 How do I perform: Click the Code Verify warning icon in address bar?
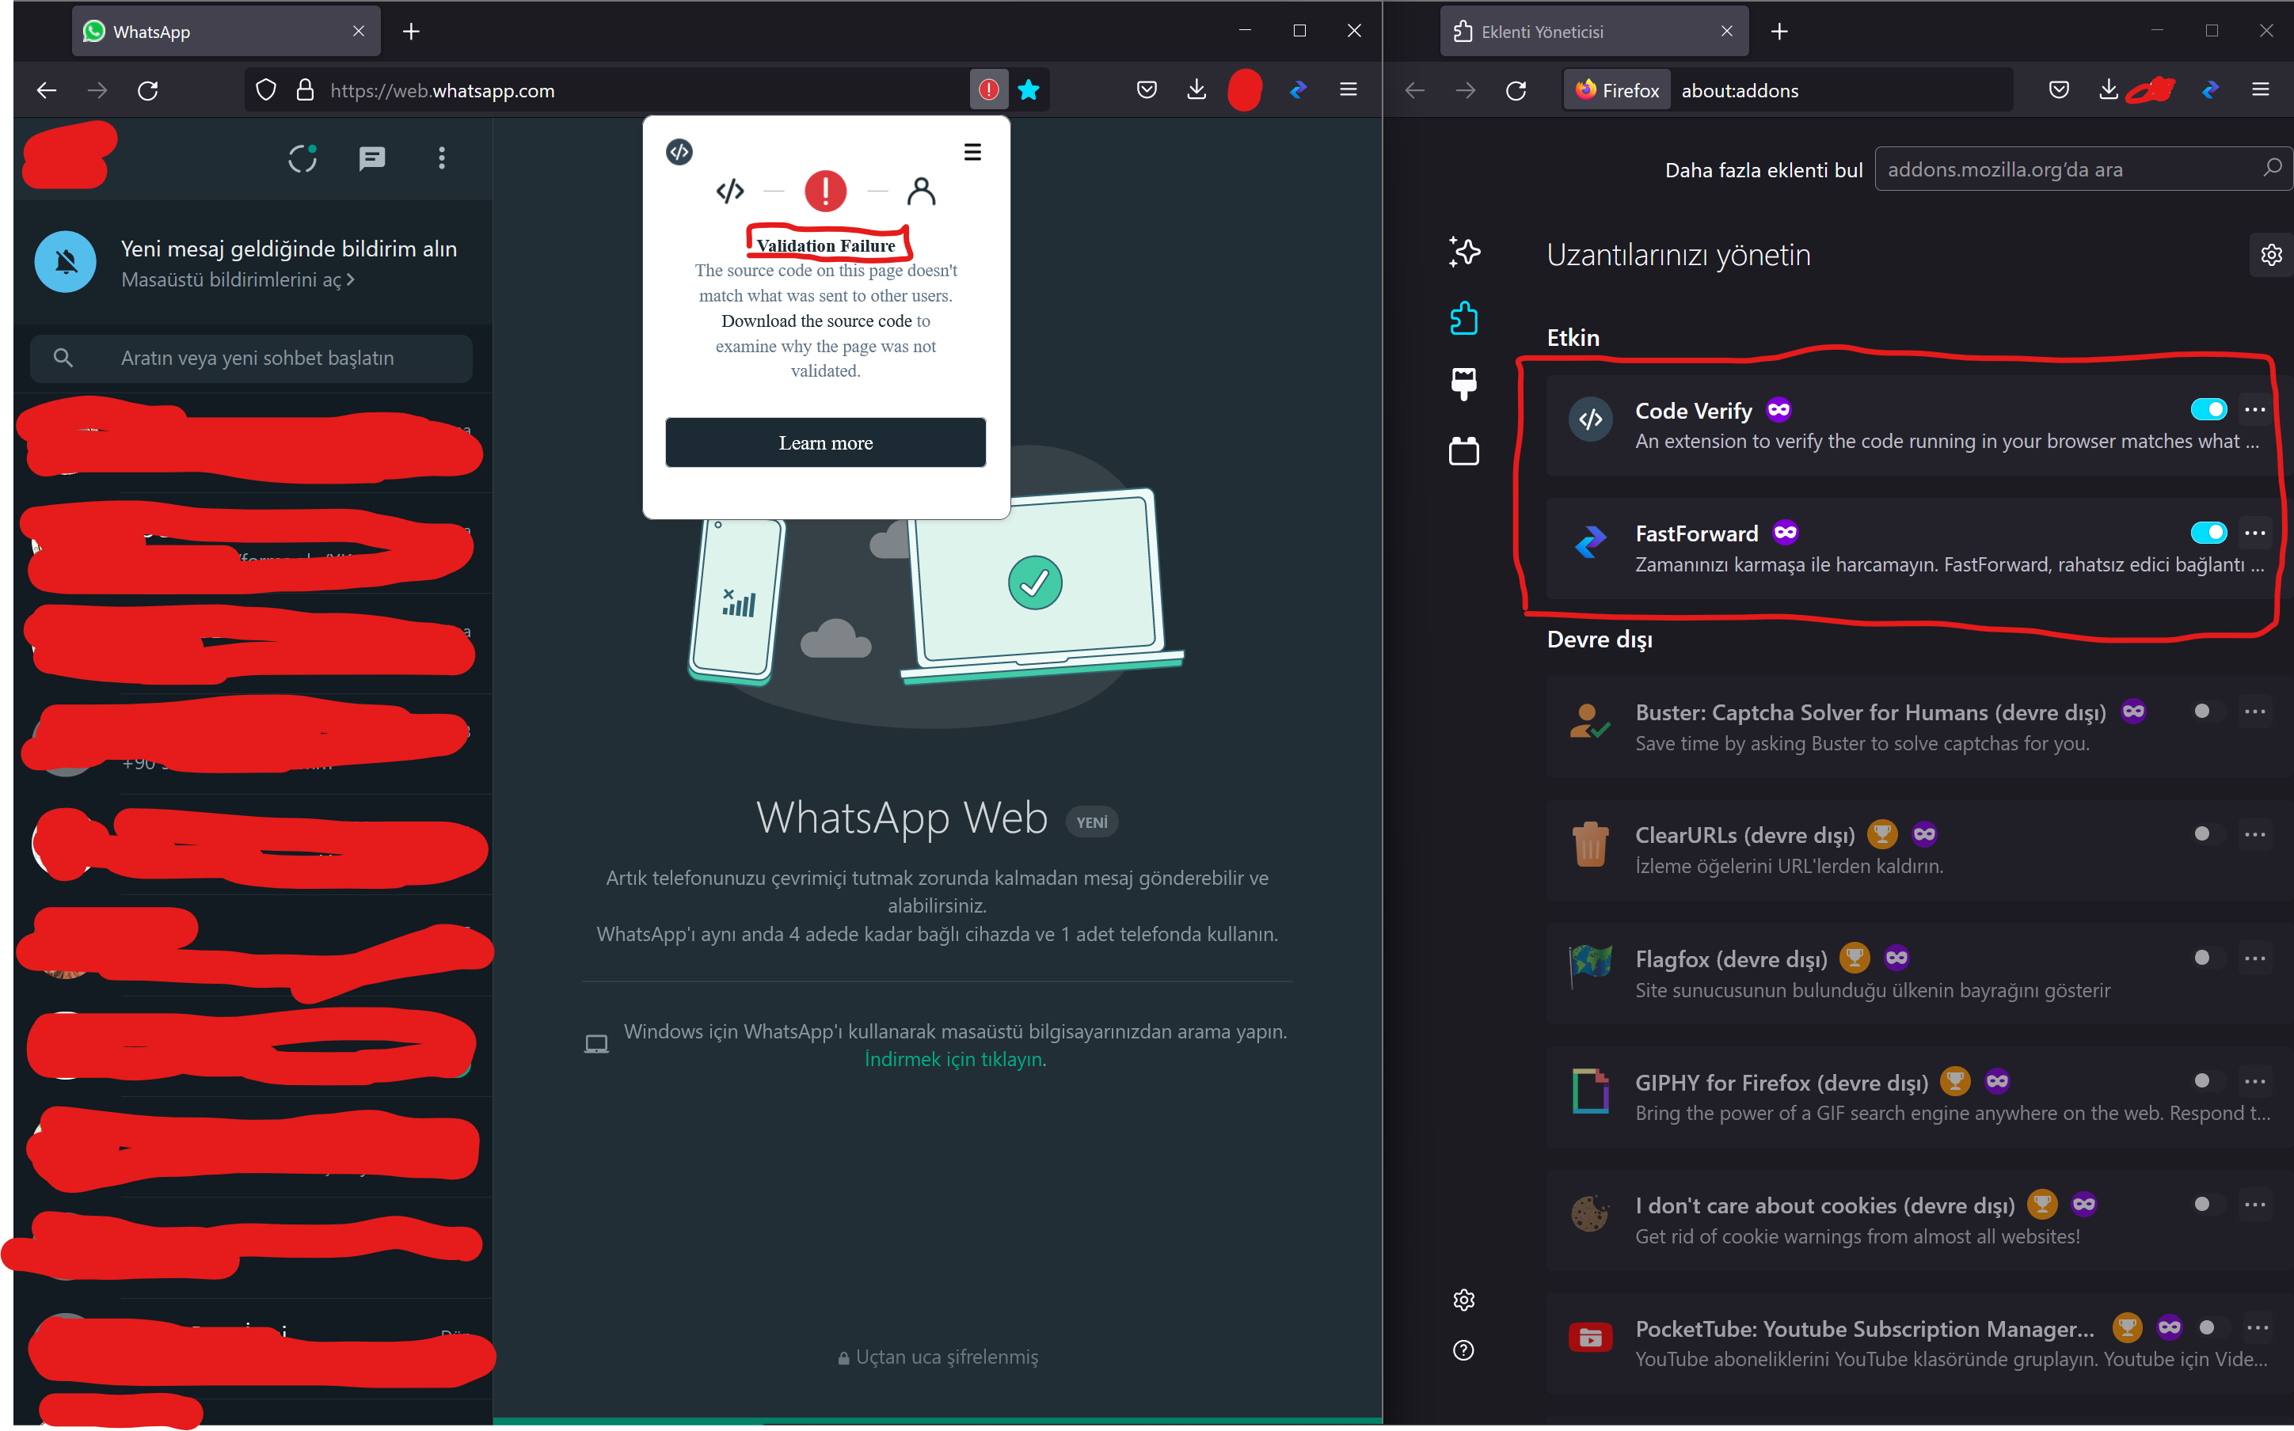[988, 90]
